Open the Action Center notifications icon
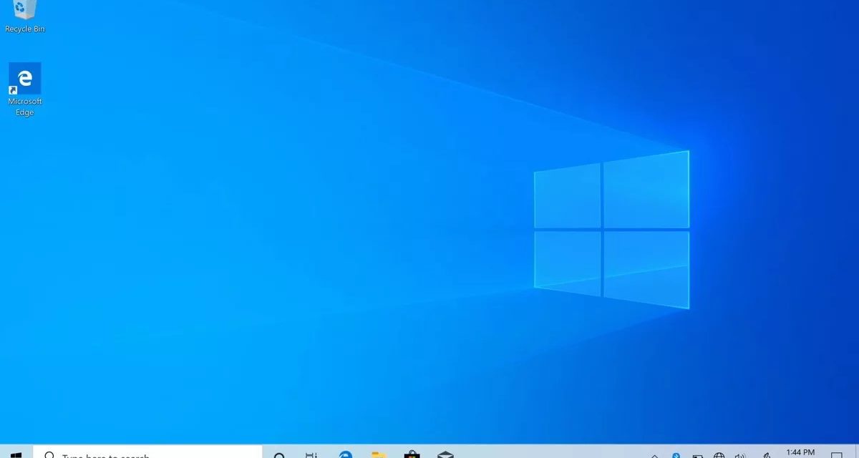Image resolution: width=859 pixels, height=458 pixels. (x=836, y=455)
